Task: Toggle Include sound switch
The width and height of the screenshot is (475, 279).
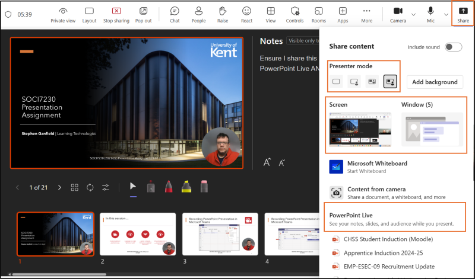Action: point(453,47)
